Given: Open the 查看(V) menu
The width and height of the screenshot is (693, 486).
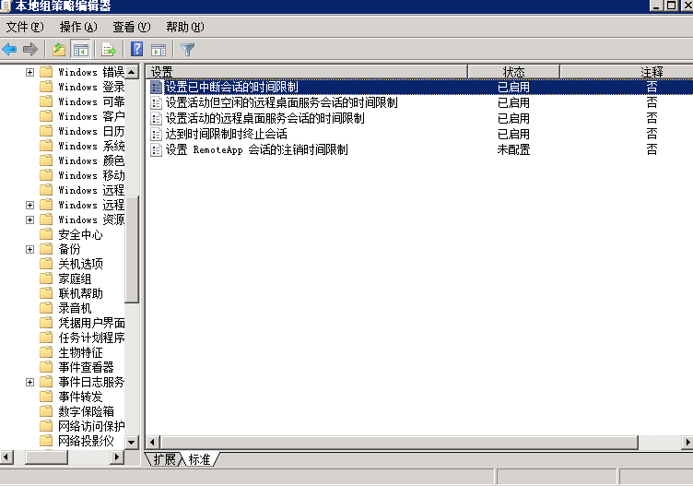Looking at the screenshot, I should (x=131, y=27).
